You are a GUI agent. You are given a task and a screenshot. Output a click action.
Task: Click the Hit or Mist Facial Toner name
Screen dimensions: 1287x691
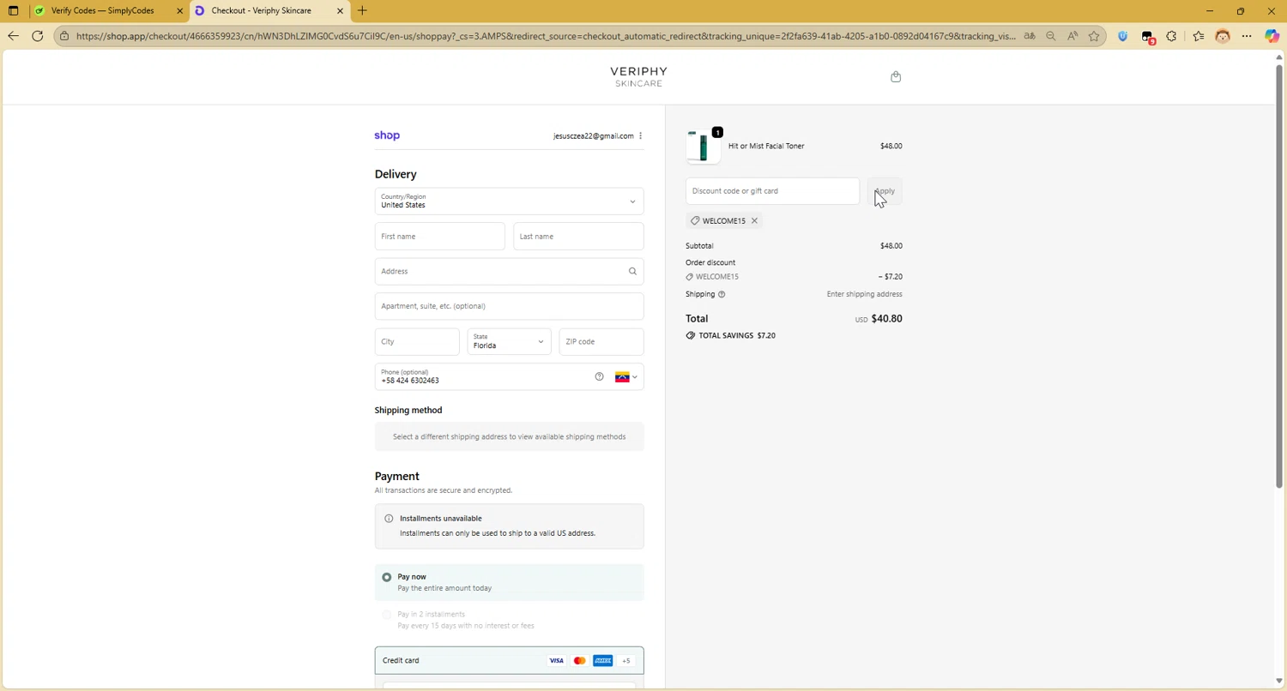766,146
